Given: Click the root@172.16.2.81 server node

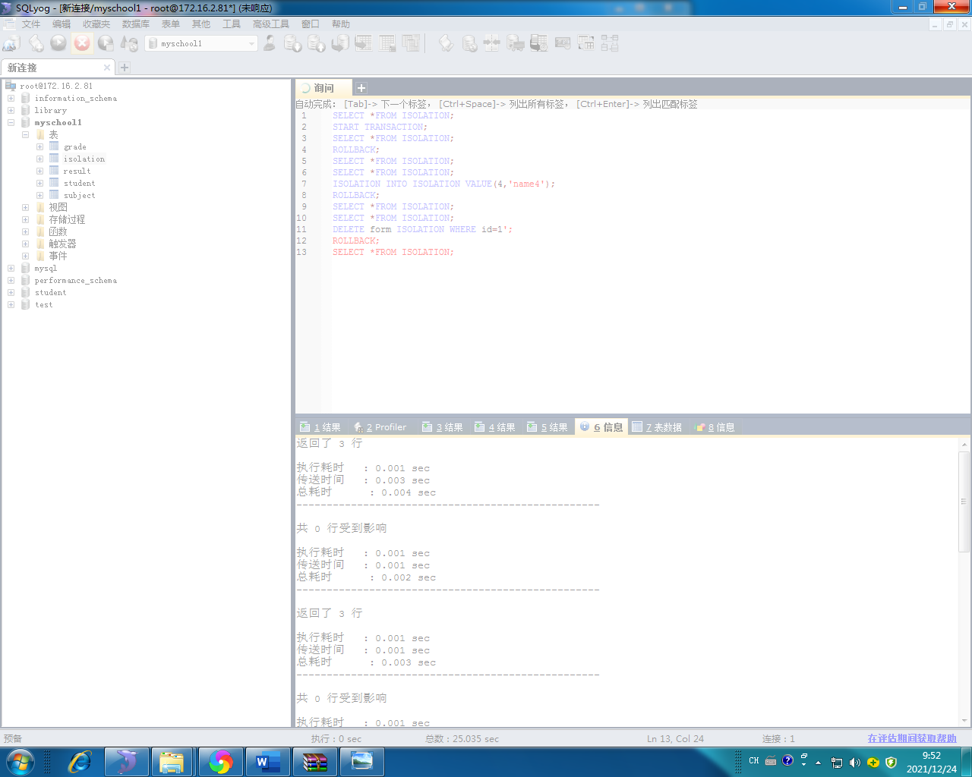Looking at the screenshot, I should click(56, 87).
